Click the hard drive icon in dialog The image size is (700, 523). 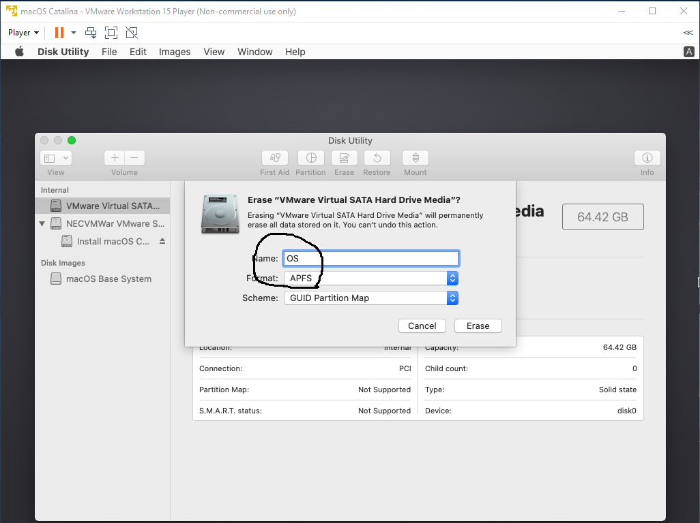pos(220,214)
